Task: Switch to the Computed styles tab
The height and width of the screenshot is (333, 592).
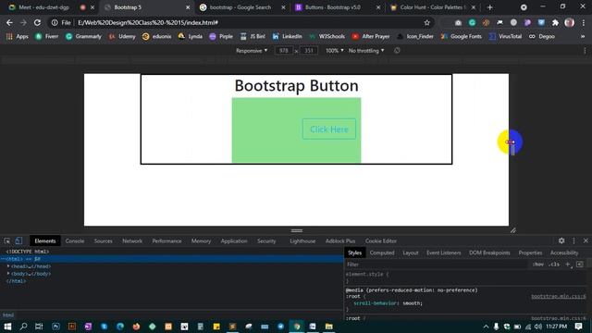Action: click(x=382, y=253)
